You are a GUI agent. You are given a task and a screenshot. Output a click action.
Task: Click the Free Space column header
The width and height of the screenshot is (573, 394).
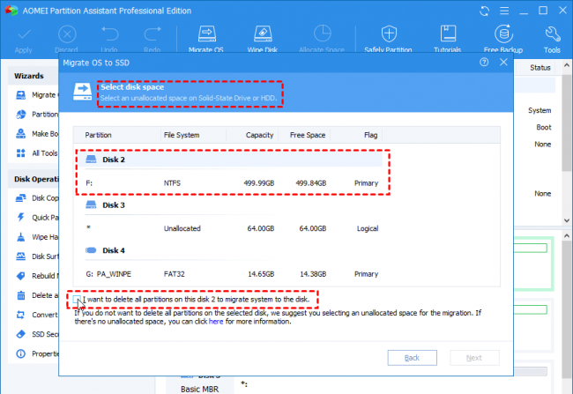click(304, 135)
